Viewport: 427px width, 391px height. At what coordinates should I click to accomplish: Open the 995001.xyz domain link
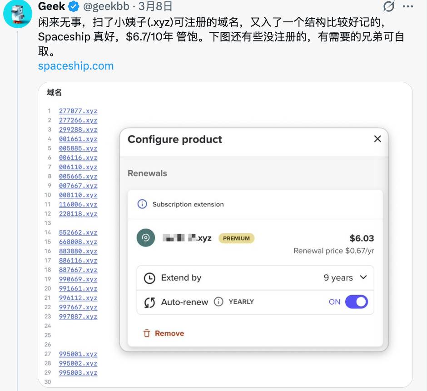[x=78, y=354]
